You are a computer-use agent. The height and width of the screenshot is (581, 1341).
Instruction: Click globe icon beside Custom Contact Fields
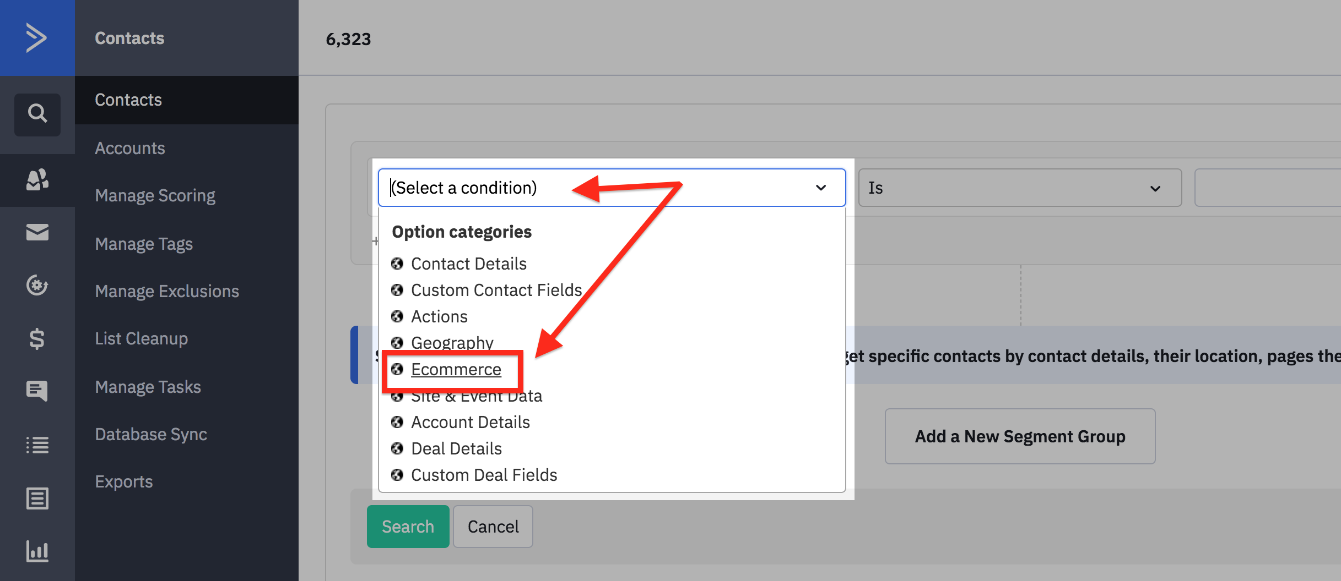397,290
